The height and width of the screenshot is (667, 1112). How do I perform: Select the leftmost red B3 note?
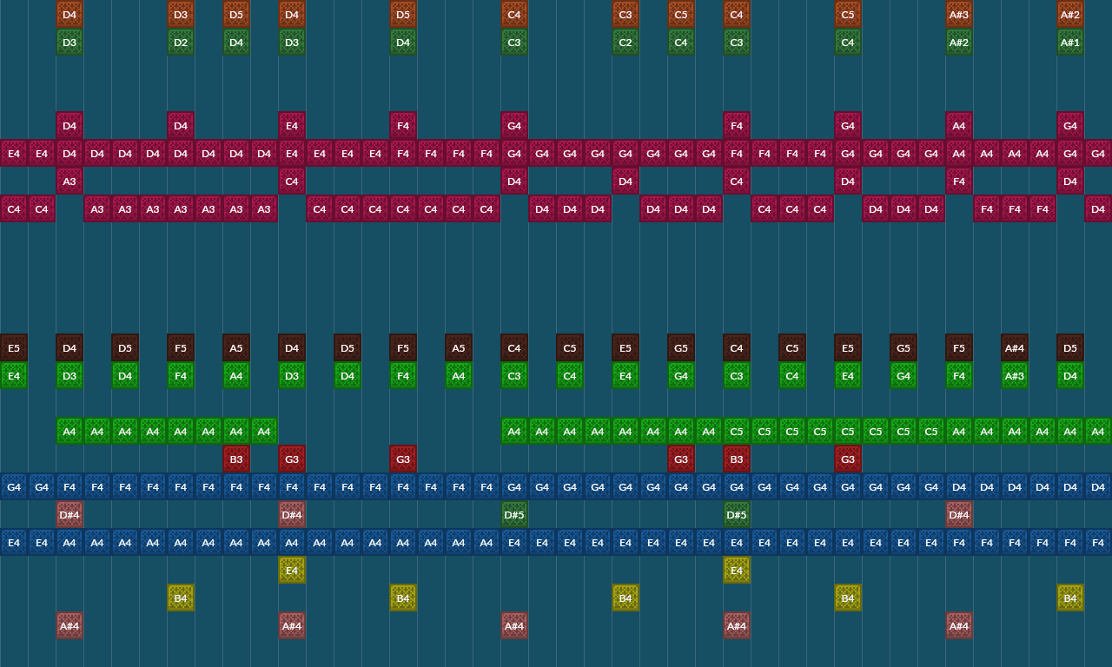[x=235, y=459]
